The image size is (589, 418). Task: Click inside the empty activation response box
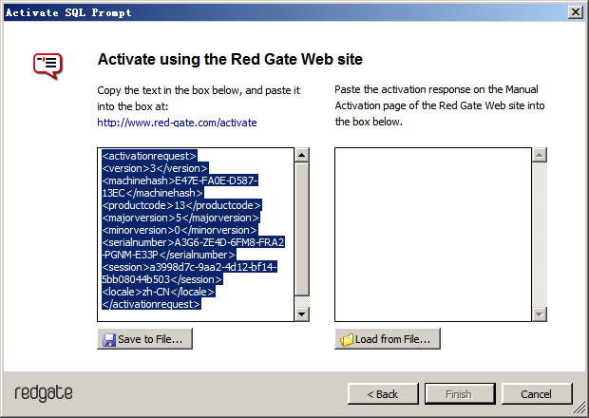click(433, 235)
